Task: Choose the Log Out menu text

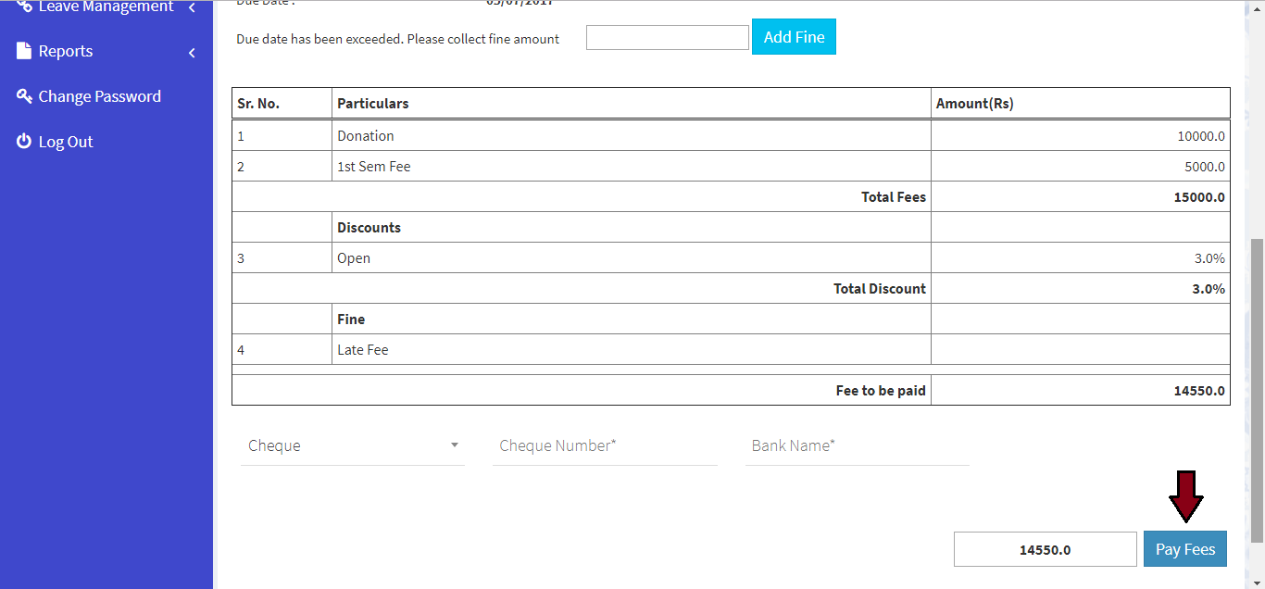Action: [x=66, y=142]
